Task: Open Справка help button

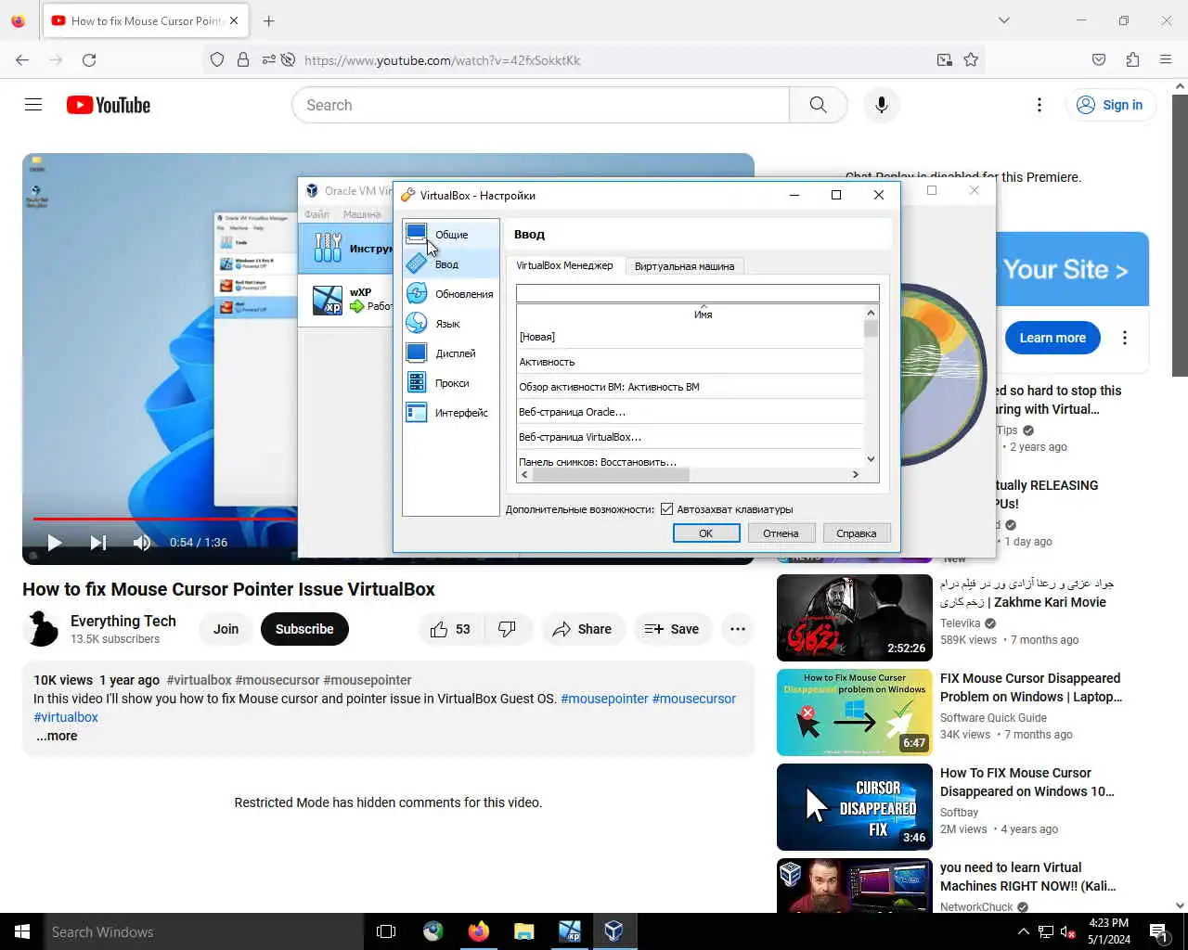Action: 857,533
